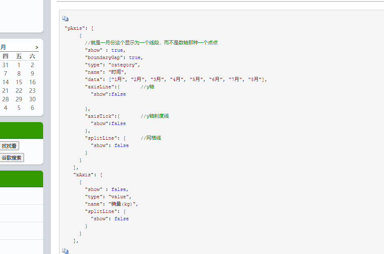Copy code using the bottom copy icon

pos(65,251)
